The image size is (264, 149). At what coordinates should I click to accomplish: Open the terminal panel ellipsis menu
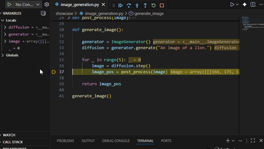(240, 141)
